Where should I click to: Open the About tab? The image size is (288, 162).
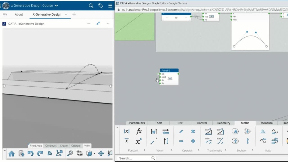(x=19, y=14)
